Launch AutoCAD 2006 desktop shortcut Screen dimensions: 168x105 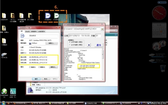pyautogui.click(x=13, y=93)
